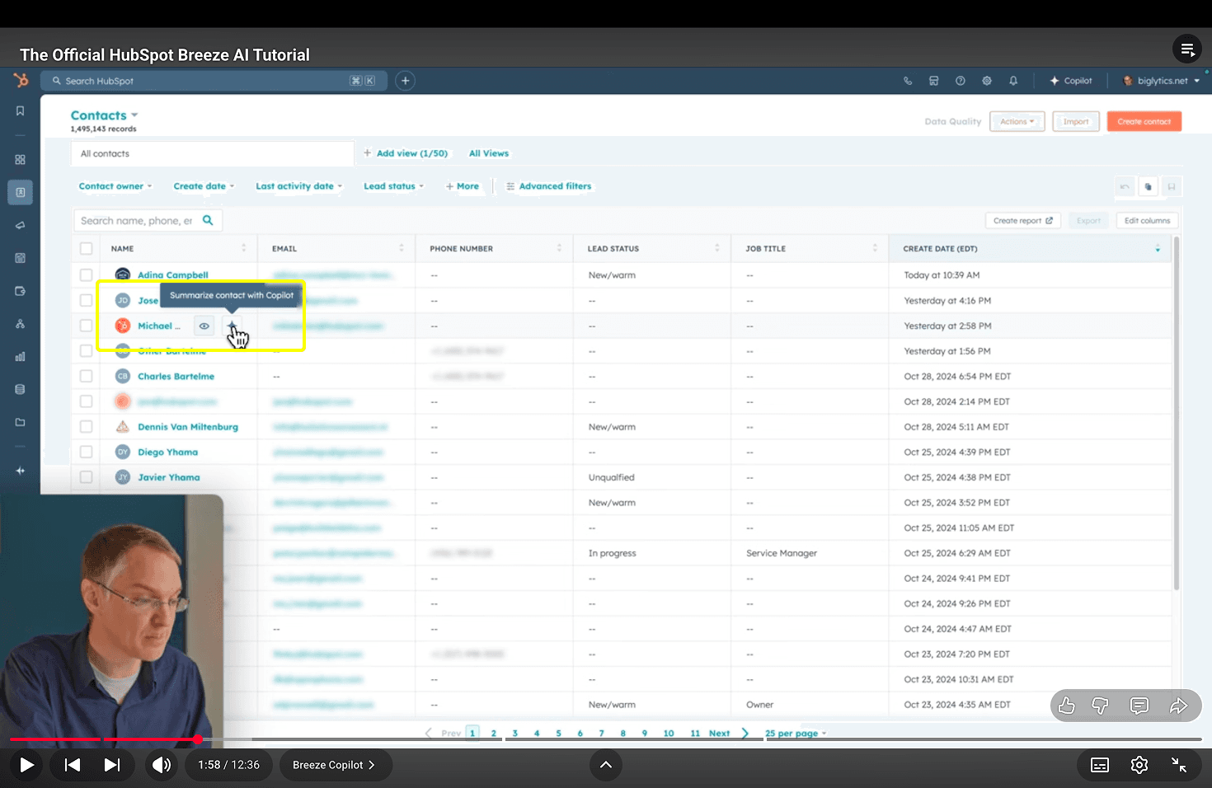Click Create report button
The width and height of the screenshot is (1212, 788).
[1023, 220]
